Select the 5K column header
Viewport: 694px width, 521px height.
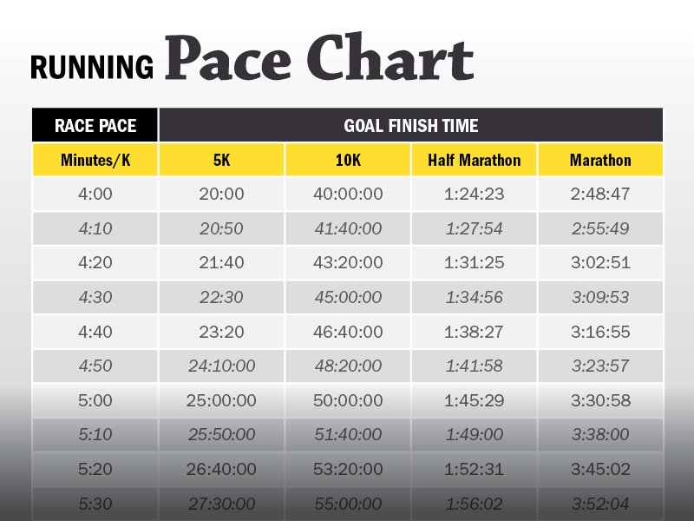[221, 161]
